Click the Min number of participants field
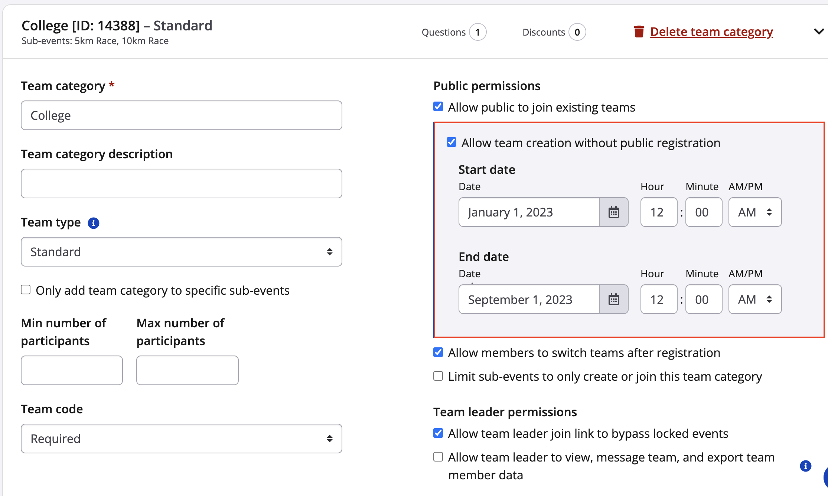The image size is (828, 496). 72,370
